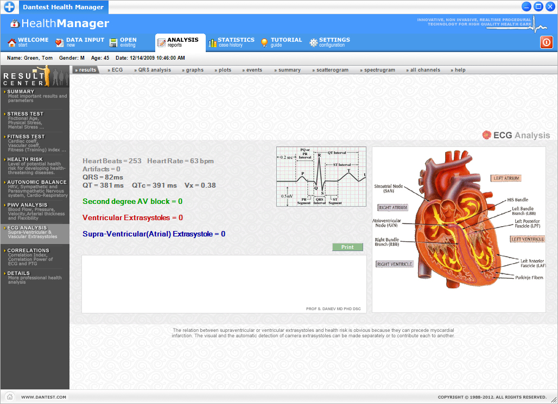Click the Ventricular Extrasystoles result text
This screenshot has height=404, width=558.
[x=132, y=217]
